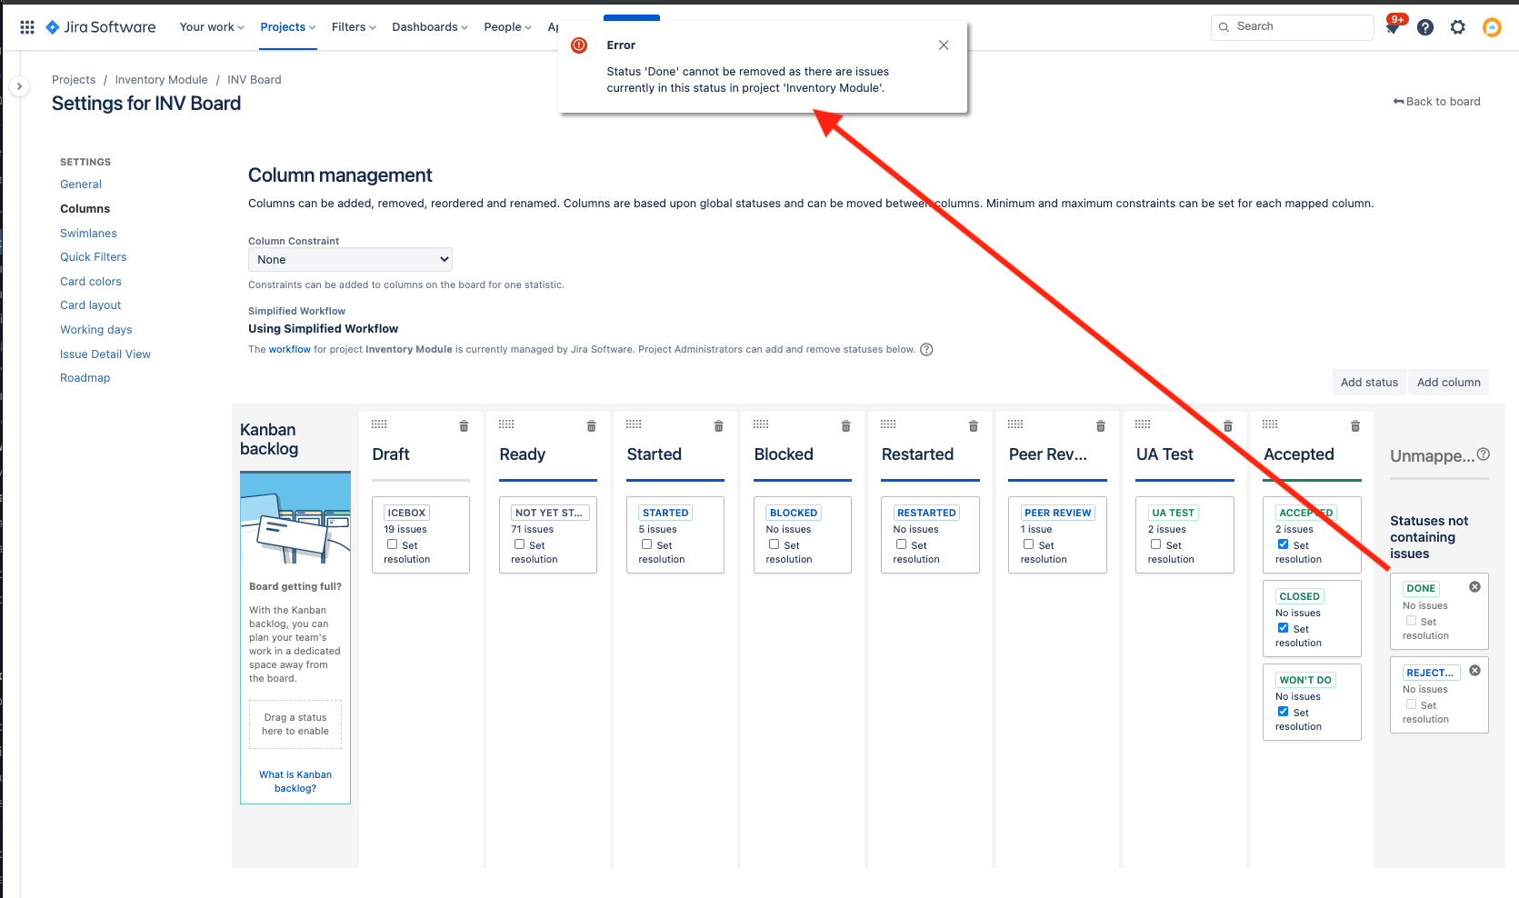Enable Set resolution for ICEBOX status
This screenshot has width=1519, height=898.
click(392, 544)
